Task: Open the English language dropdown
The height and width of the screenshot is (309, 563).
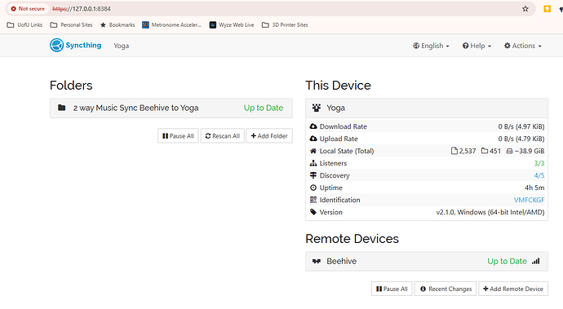Action: [431, 46]
